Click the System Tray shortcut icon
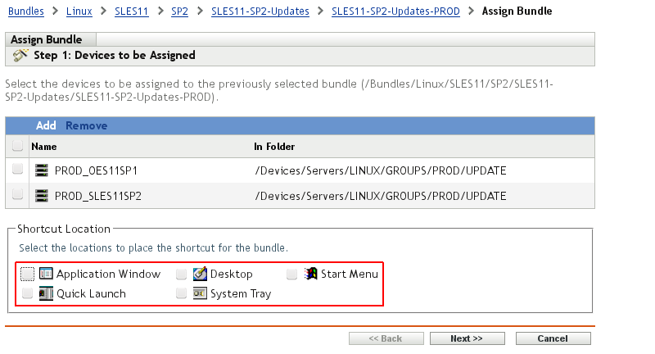 [x=200, y=293]
